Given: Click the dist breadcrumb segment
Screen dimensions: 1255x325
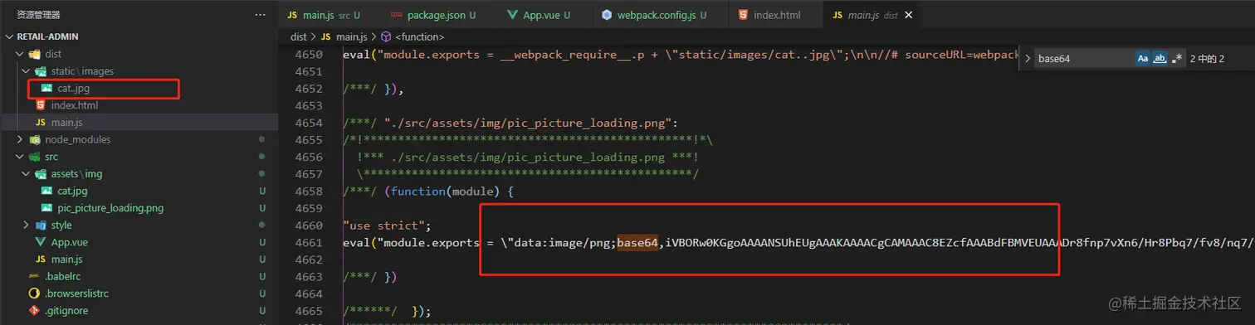Looking at the screenshot, I should (x=299, y=36).
